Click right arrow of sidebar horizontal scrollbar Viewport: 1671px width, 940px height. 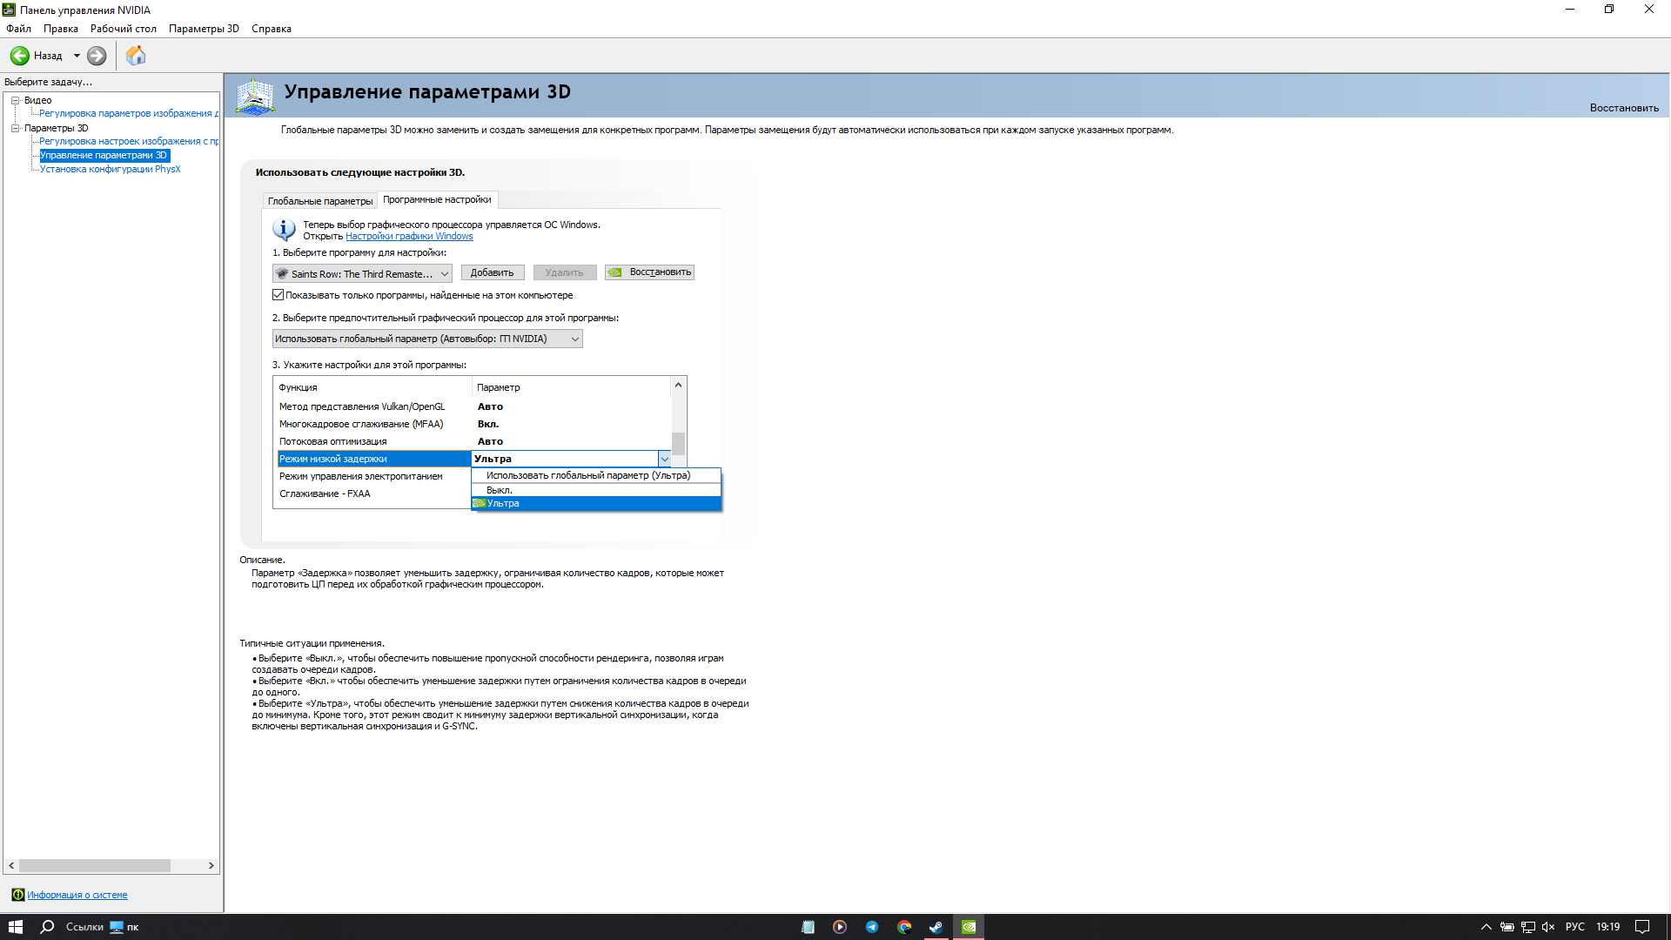coord(211,866)
